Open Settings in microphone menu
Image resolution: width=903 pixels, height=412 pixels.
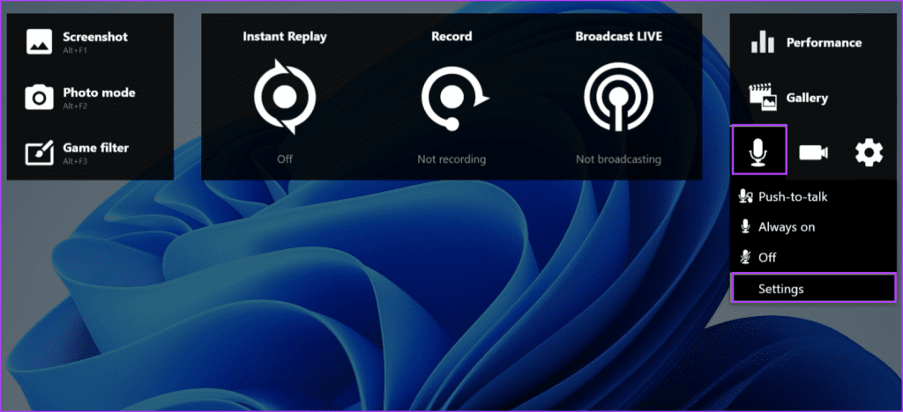pyautogui.click(x=813, y=288)
